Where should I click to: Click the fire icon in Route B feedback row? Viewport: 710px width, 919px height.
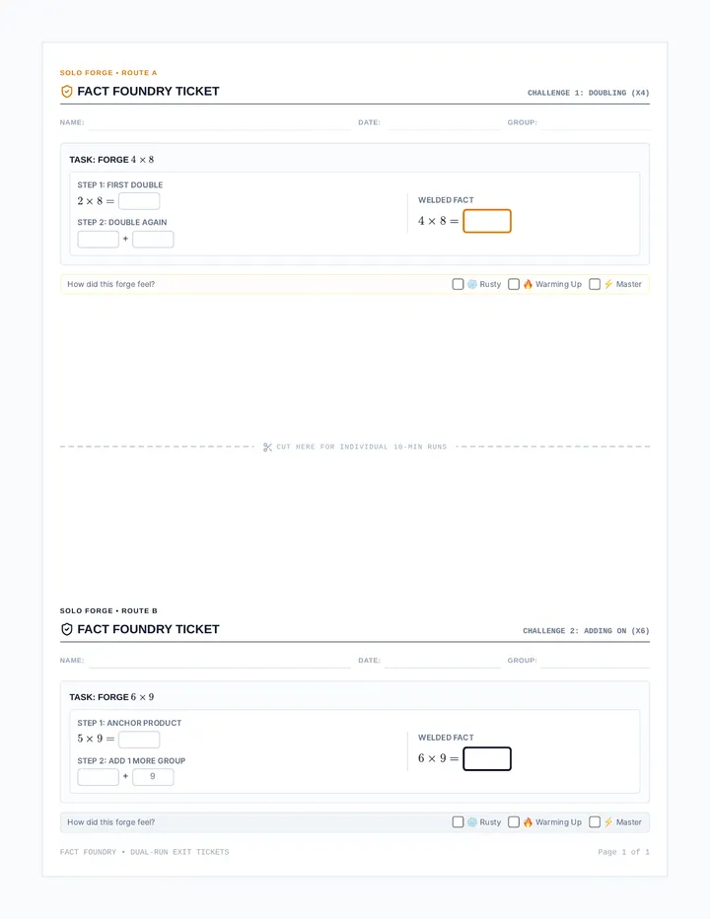click(x=528, y=822)
